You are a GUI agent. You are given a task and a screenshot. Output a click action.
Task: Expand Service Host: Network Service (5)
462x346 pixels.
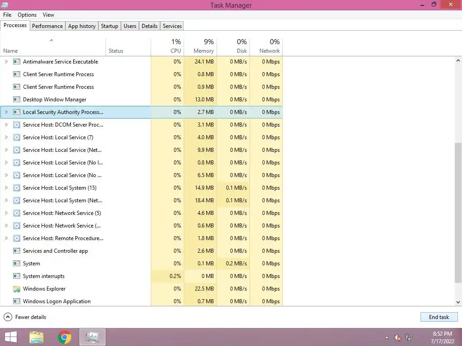(6, 213)
